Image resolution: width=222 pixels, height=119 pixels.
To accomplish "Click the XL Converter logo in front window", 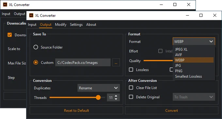I will click(x=31, y=15).
